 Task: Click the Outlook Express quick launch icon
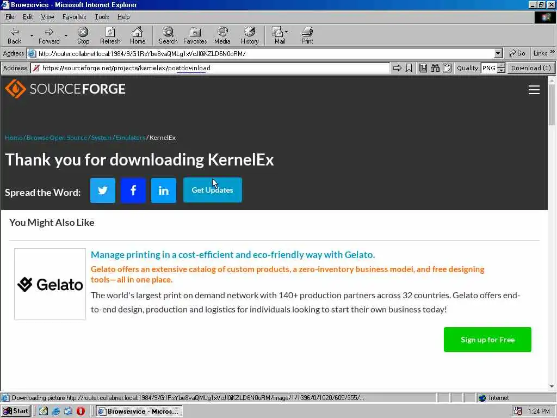tap(68, 411)
